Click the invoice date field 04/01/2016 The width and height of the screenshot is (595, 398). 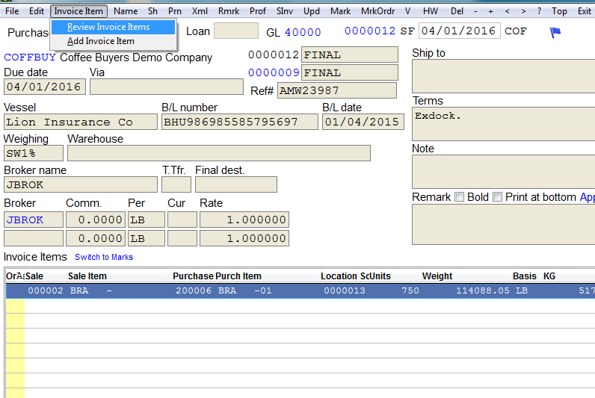click(459, 31)
